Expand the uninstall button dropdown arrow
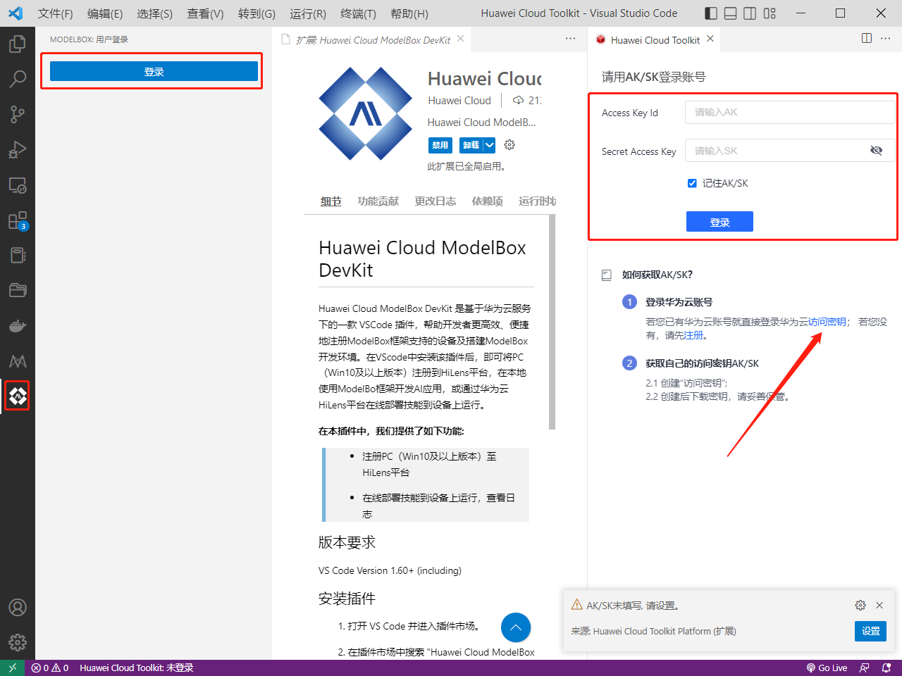Screen dimensions: 902x676 (490, 145)
